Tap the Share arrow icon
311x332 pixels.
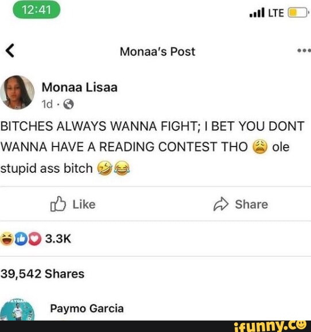point(221,204)
